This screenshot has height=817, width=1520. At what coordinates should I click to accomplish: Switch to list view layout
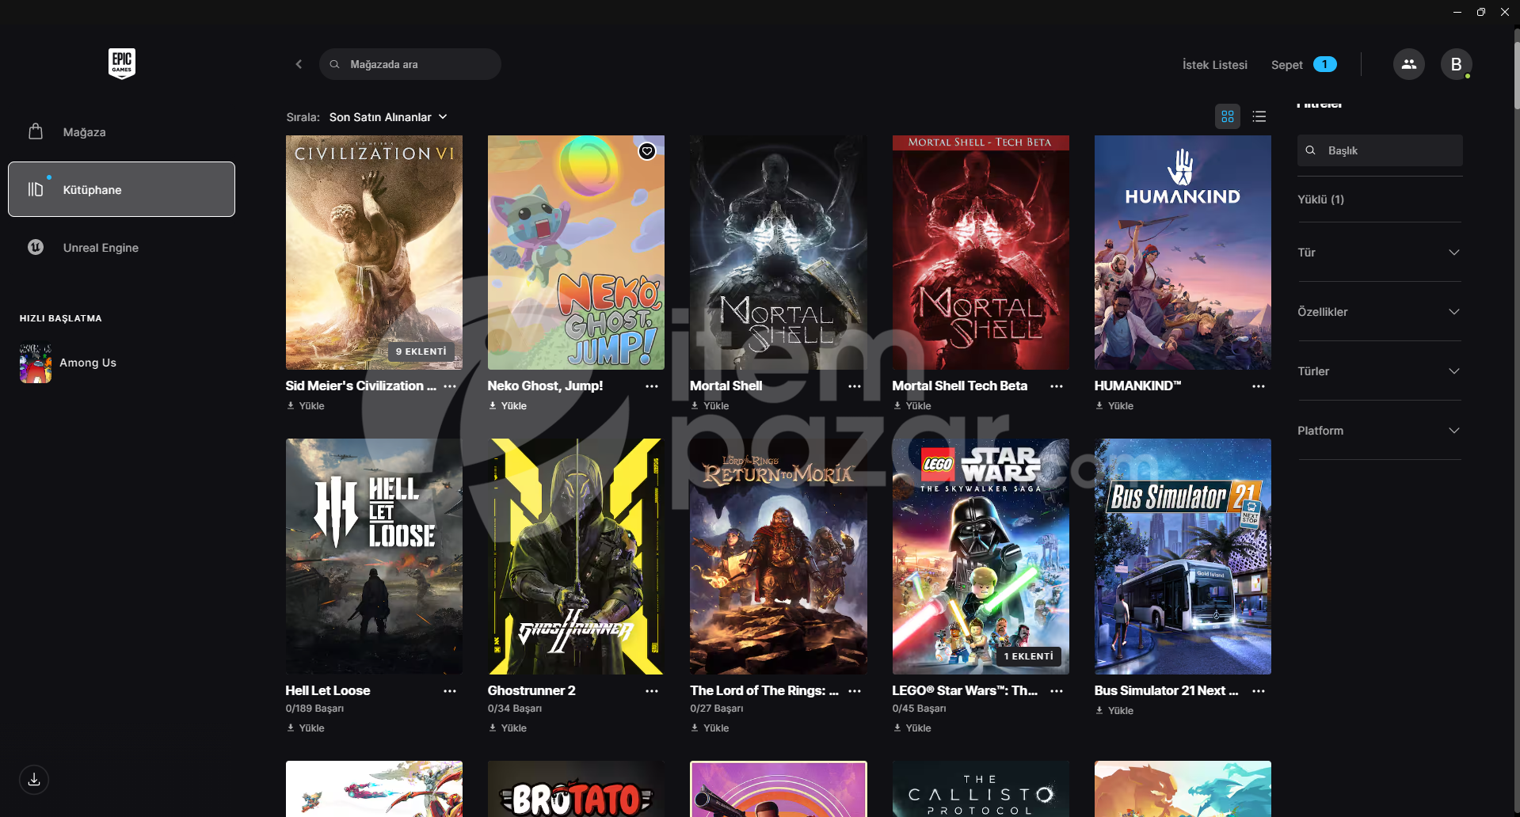point(1259,116)
